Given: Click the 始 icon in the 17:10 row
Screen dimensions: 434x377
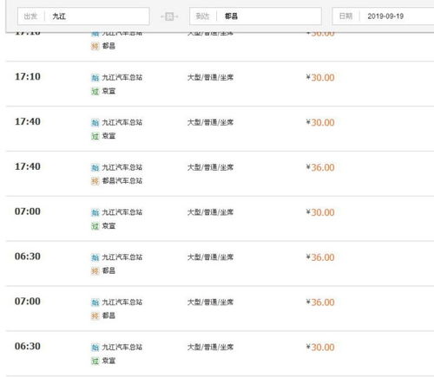Looking at the screenshot, I should click(x=95, y=78).
